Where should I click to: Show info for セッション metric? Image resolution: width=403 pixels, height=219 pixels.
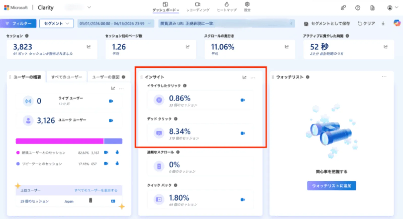27,36
